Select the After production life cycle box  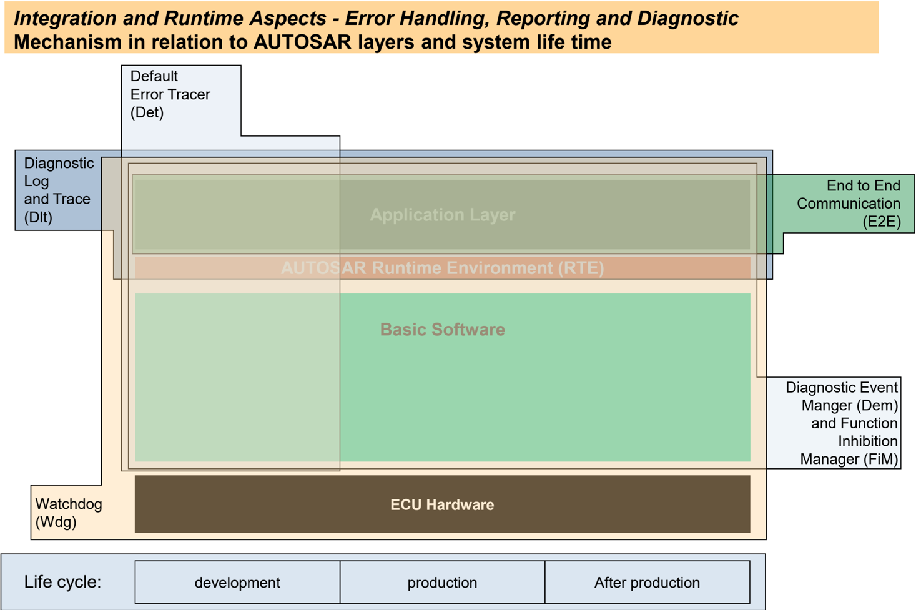(x=648, y=582)
